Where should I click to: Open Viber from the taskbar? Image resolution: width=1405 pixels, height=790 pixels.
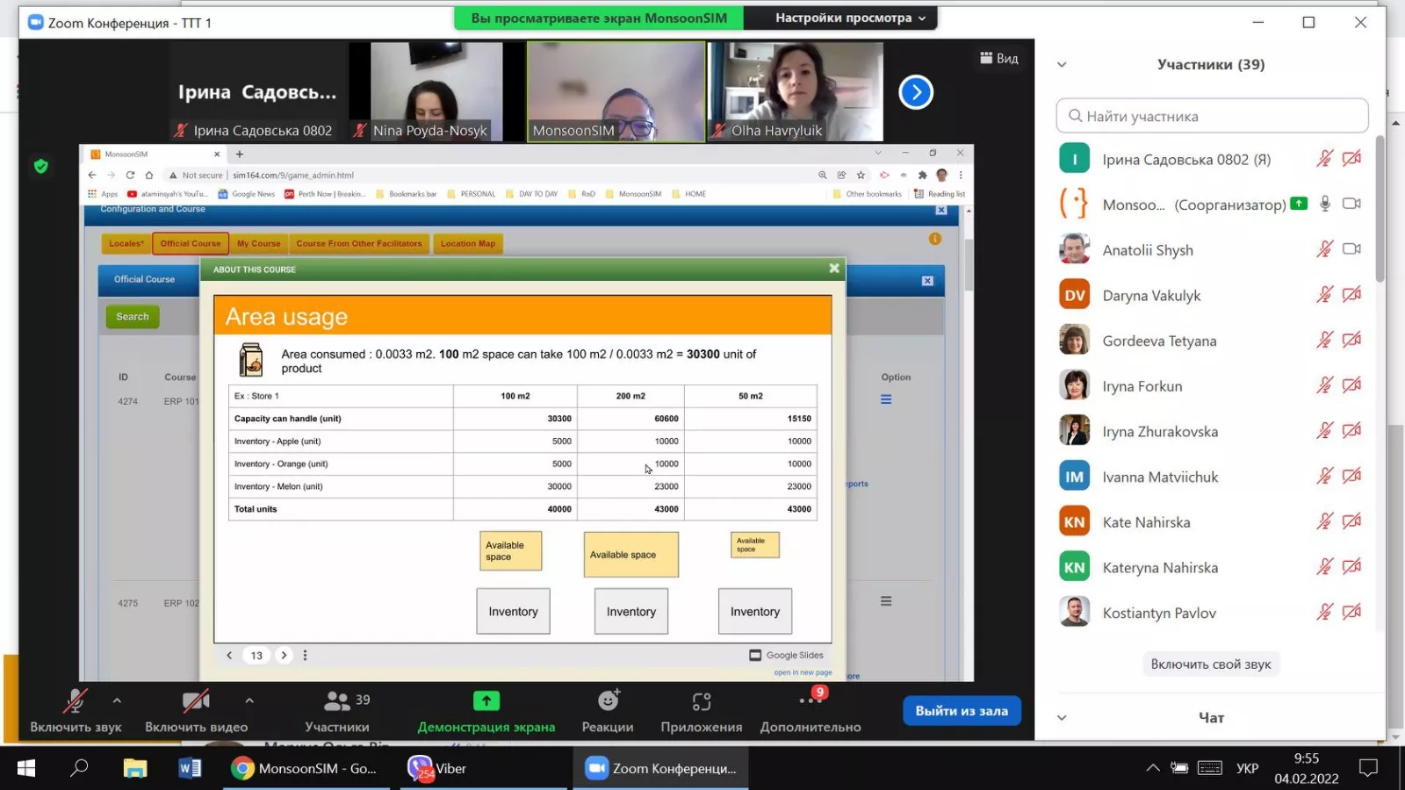click(x=437, y=768)
